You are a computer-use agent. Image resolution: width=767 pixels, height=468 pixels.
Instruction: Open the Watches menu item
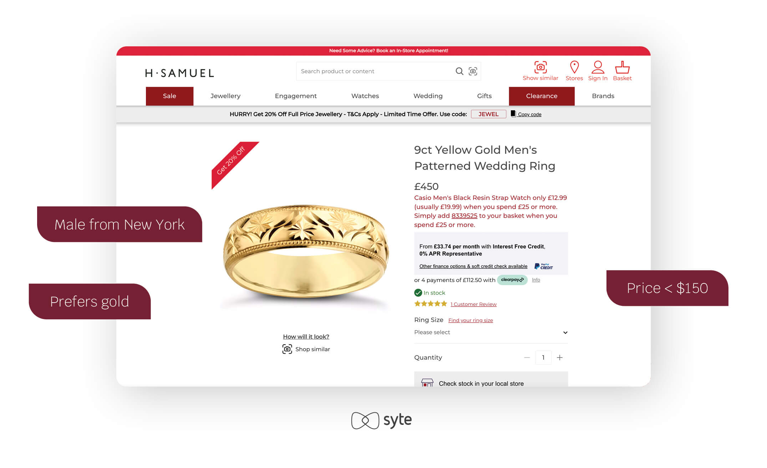click(365, 96)
